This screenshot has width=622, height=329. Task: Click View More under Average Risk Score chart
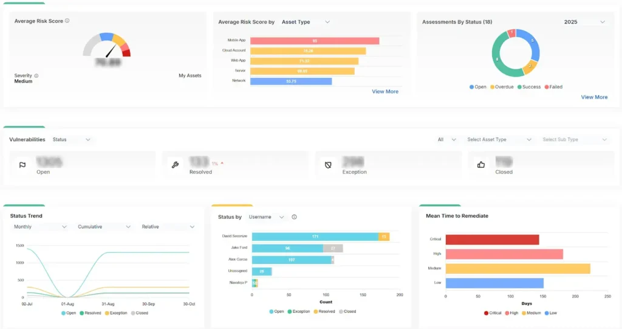click(385, 91)
